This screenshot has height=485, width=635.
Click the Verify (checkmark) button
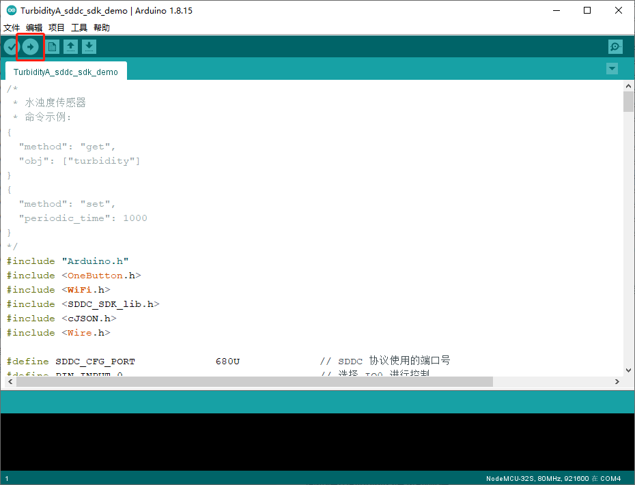pos(12,47)
